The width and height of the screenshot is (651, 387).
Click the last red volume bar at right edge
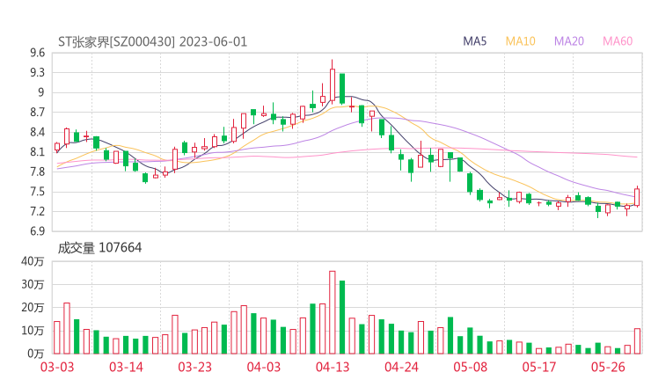pyautogui.click(x=637, y=341)
